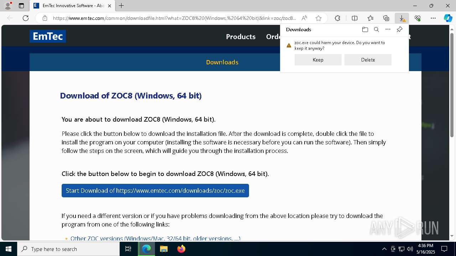
Task: Open the downloads folder icon
Action: (x=365, y=30)
